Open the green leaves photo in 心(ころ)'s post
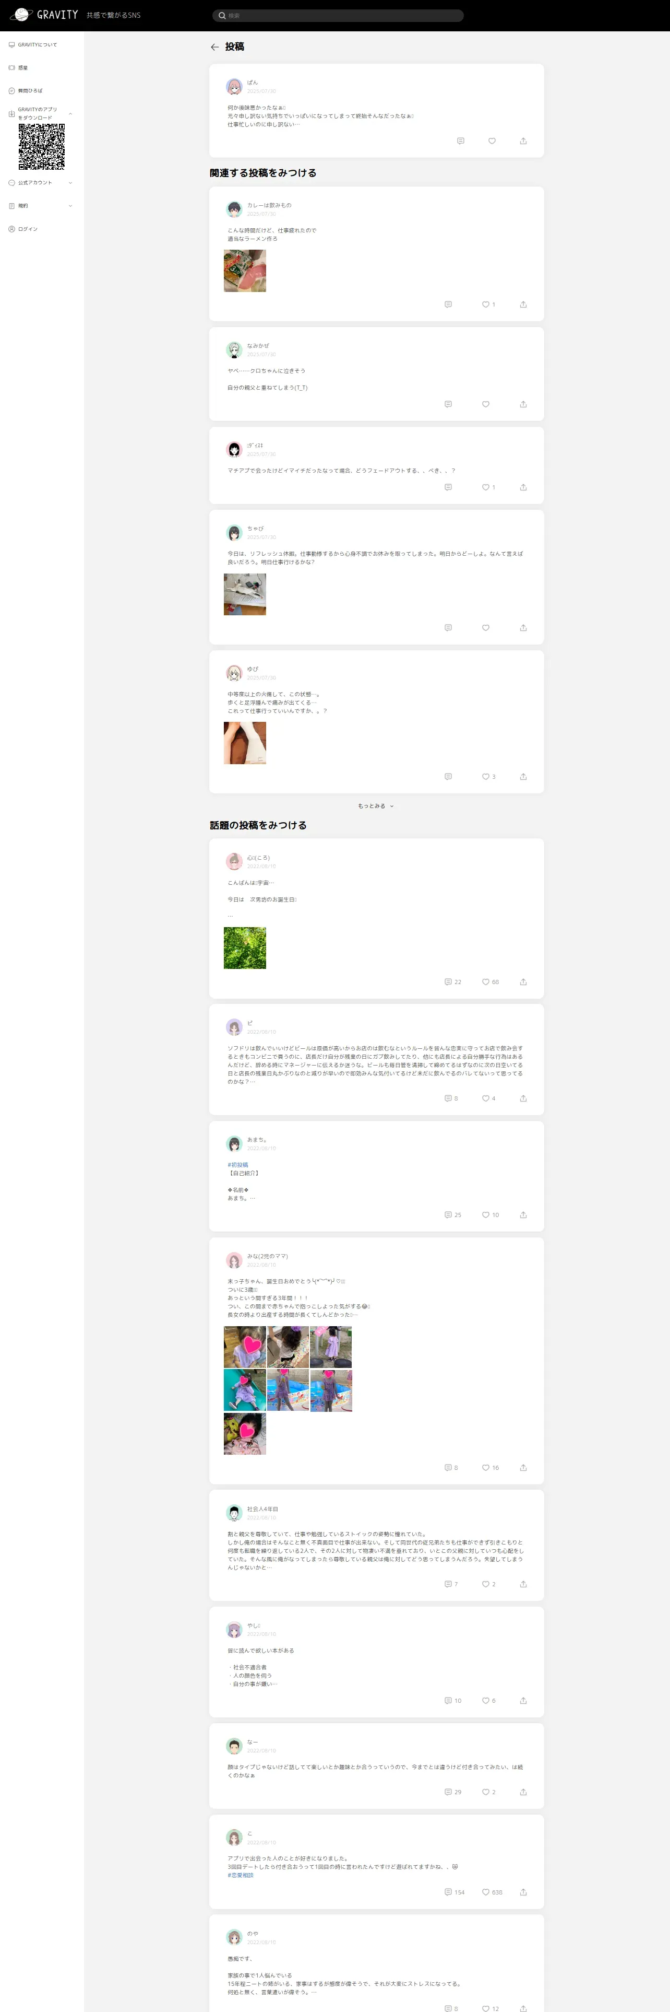The height and width of the screenshot is (2012, 670). 245,948
